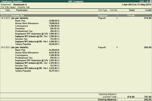The image size is (152, 101).
Task: Click the Current Total 727.00 credit amount
Action: pyautogui.click(x=148, y=97)
